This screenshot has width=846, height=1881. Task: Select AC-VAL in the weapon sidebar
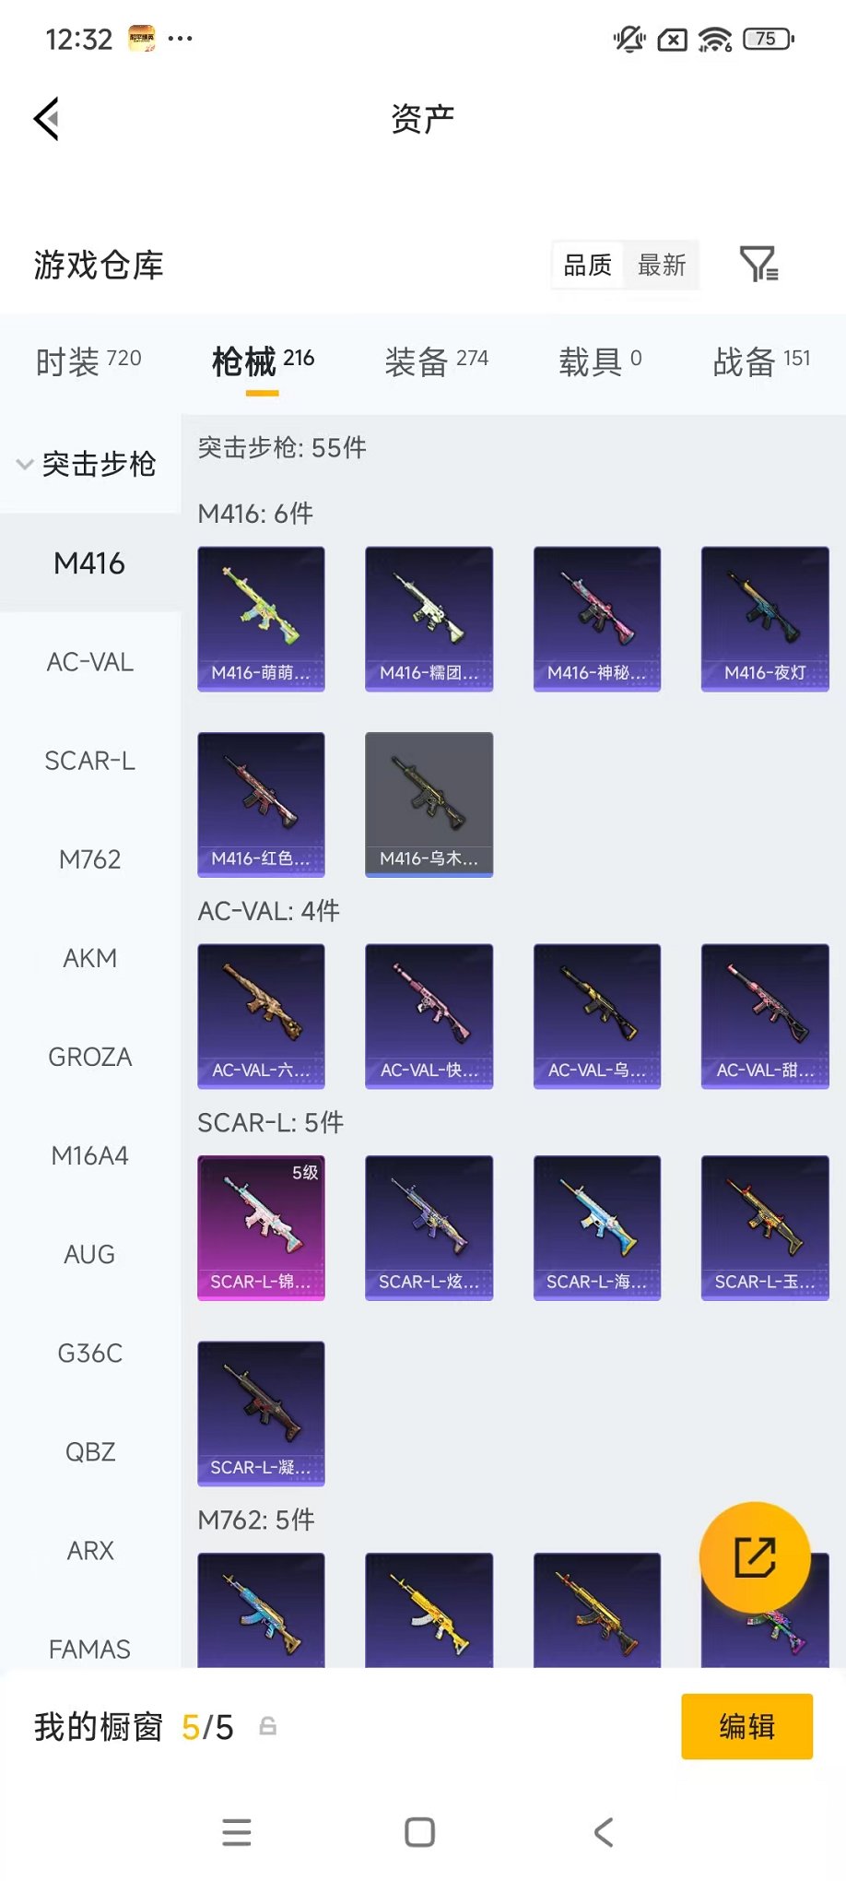tap(90, 662)
